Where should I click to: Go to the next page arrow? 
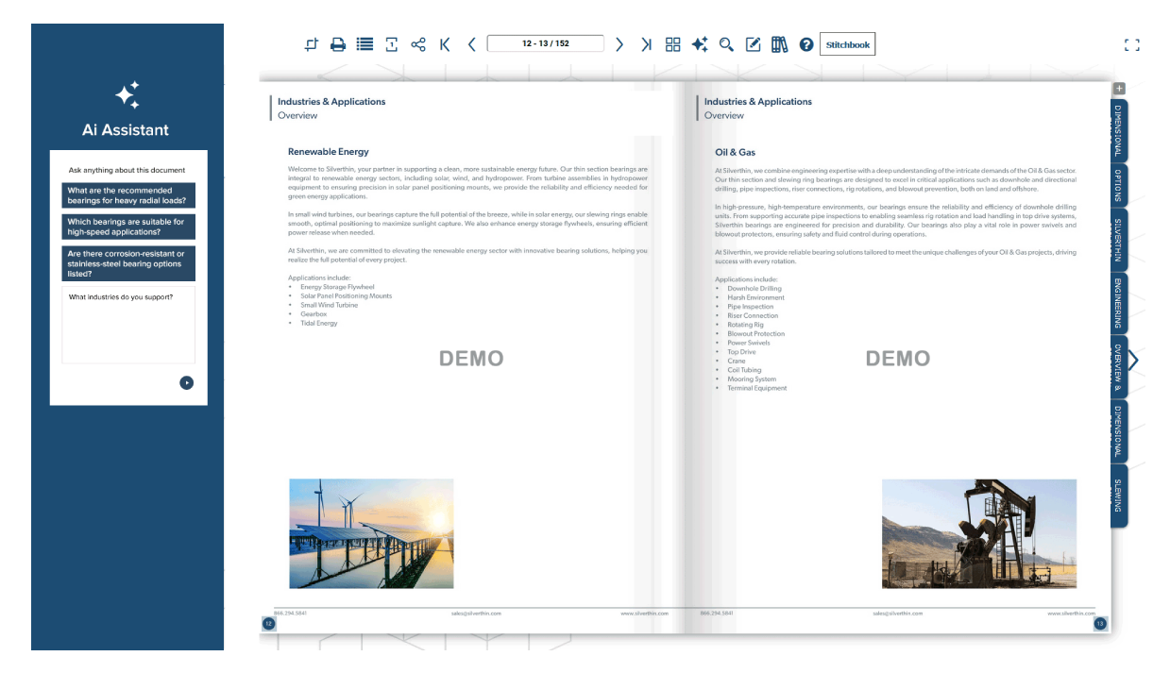pyautogui.click(x=619, y=43)
